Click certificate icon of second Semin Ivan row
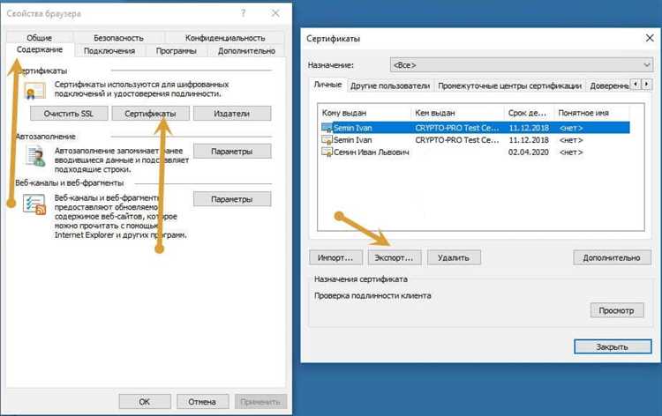Viewport: 662px width, 416px height. (x=327, y=139)
